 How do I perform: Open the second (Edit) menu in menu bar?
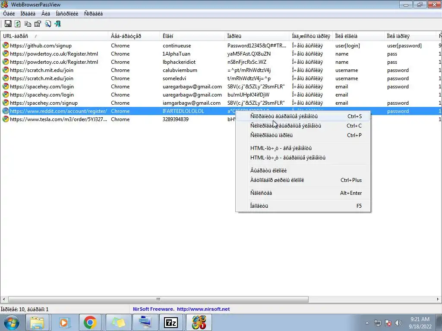(x=28, y=13)
